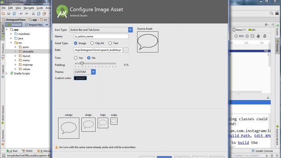Screen dimensions: 281x158
Task: Select Yes for Trim option
Action: pos(76,58)
